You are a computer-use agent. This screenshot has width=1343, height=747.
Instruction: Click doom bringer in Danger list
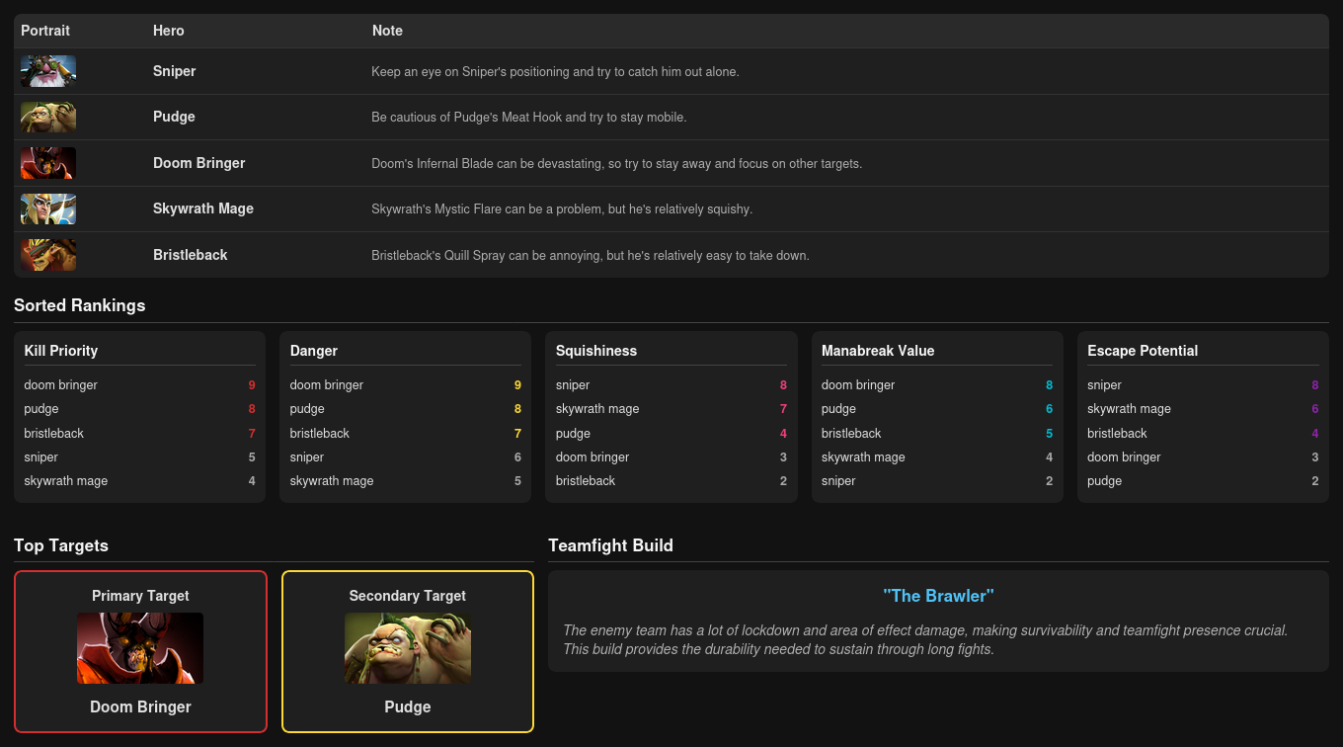(327, 385)
